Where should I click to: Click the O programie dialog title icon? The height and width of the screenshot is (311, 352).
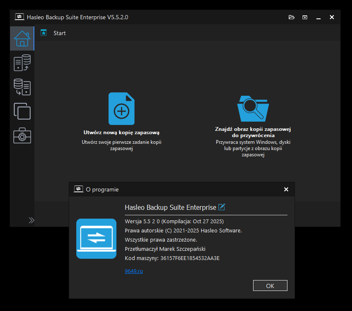pyautogui.click(x=78, y=189)
